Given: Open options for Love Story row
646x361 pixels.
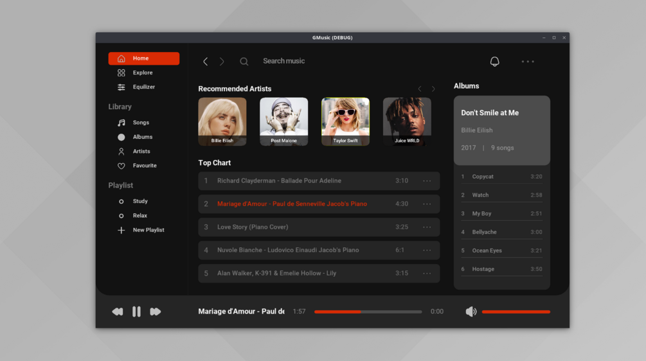Looking at the screenshot, I should (427, 227).
